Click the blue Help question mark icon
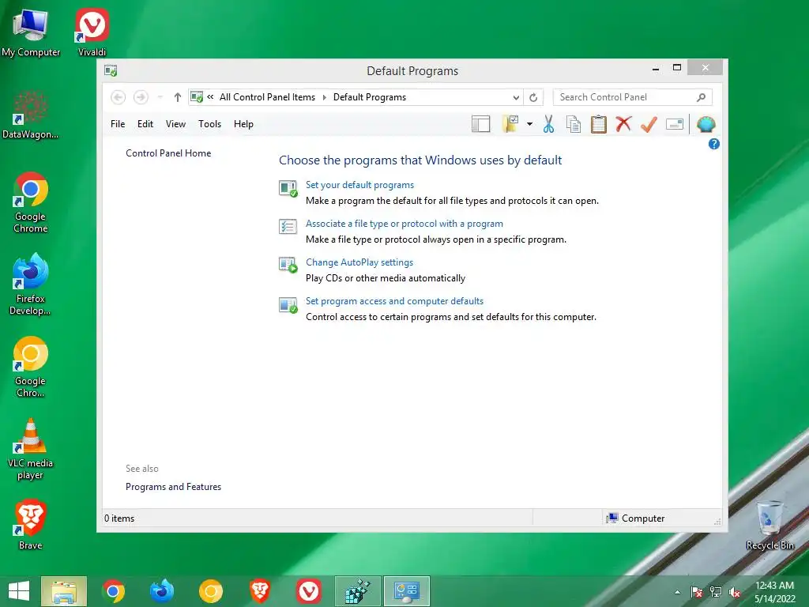Screen dimensions: 809x607 pos(714,144)
